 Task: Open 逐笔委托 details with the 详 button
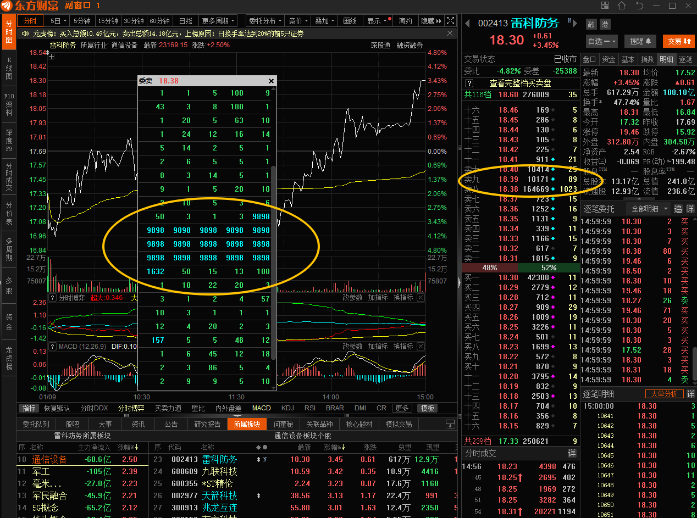[690, 209]
